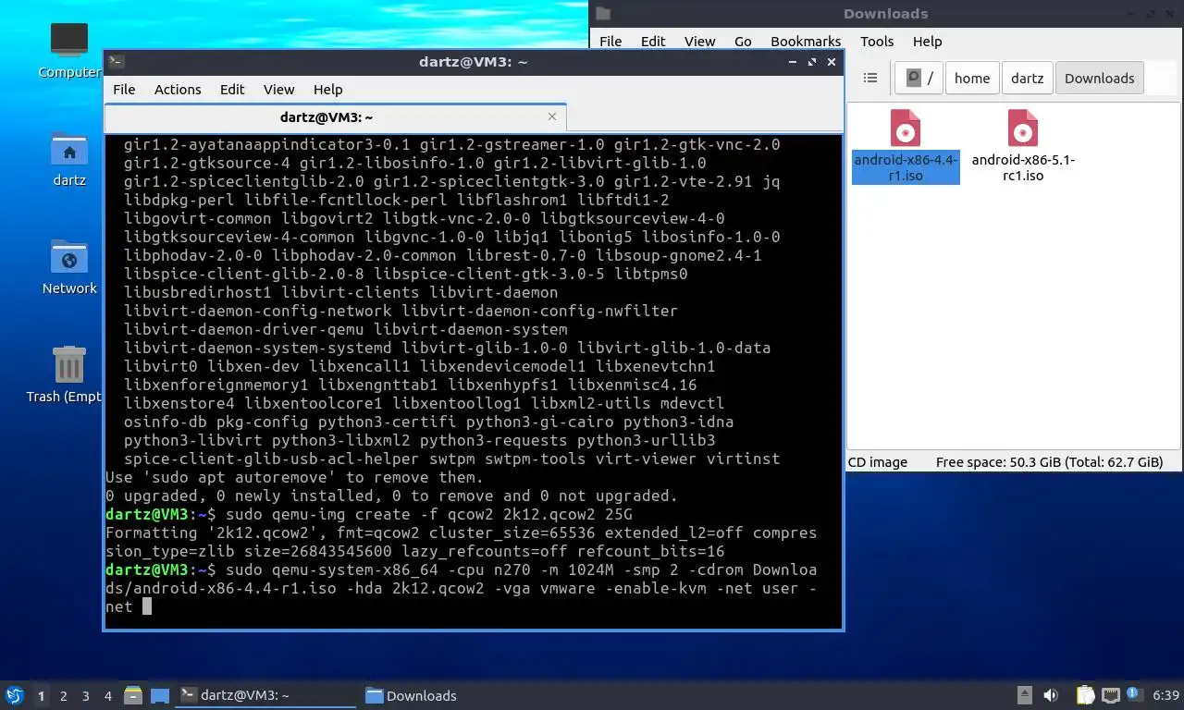This screenshot has height=710, width=1184.
Task: Click the terminal window title bar icon
Action: pos(116,62)
